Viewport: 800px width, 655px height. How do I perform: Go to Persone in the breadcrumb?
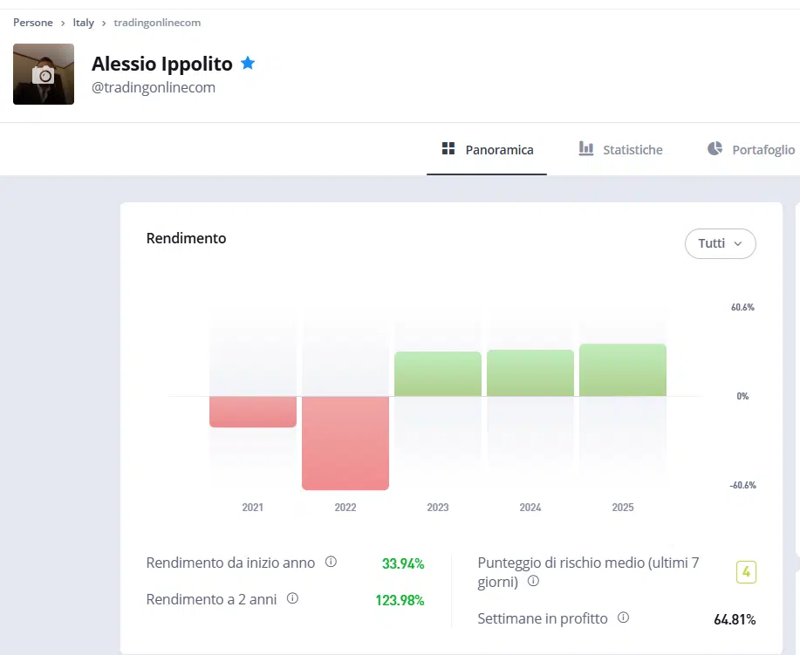click(x=32, y=22)
